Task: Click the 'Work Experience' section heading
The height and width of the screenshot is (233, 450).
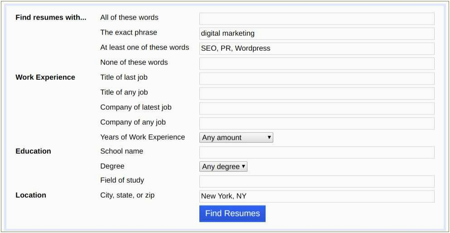Action: click(x=45, y=78)
